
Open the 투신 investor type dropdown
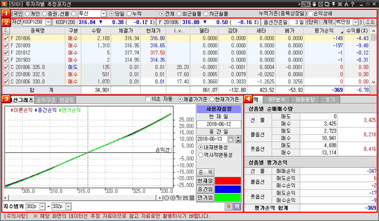tap(103, 13)
